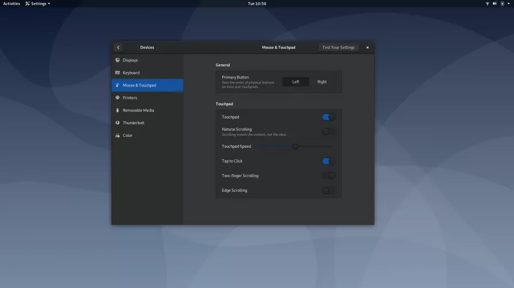Switch to Keyboard settings panel
Image resolution: width=514 pixels, height=288 pixels.
pos(147,73)
